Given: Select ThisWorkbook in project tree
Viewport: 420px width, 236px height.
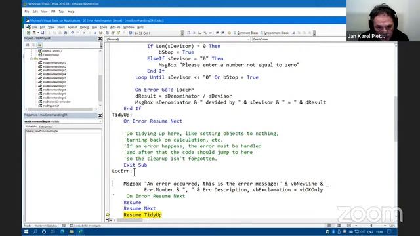Looking at the screenshot, I should (51, 54).
